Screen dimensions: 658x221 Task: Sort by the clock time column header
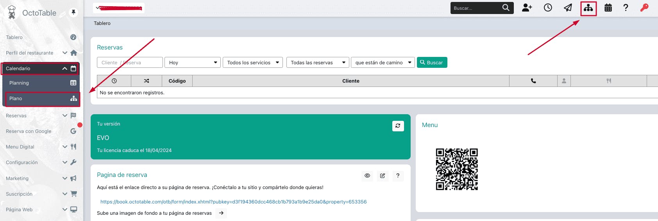114,81
